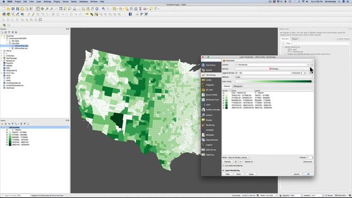Select the Zoom In magnifier tool
This screenshot has height=198, width=352.
(x=47, y=9)
